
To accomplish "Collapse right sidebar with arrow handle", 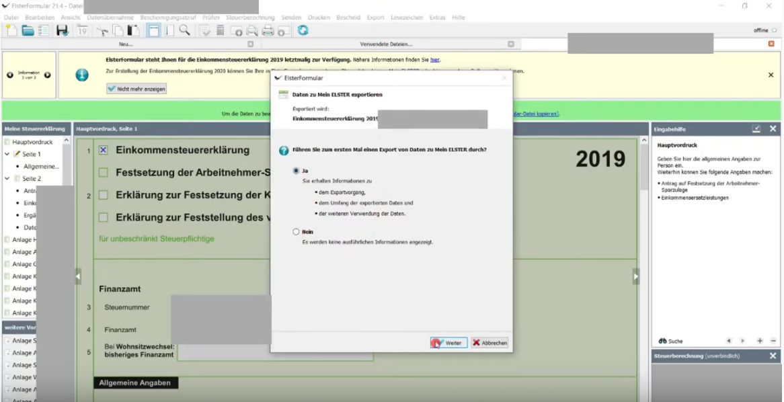I will click(636, 276).
